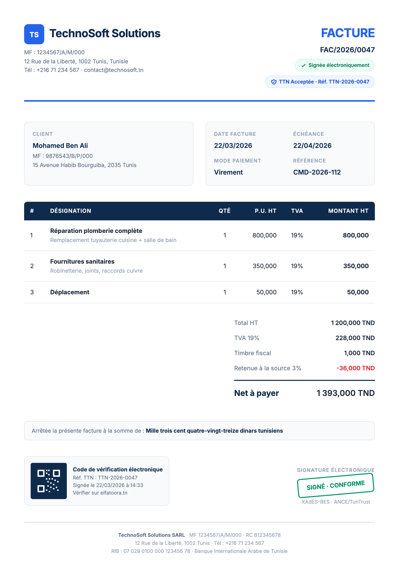
Task: Click the SIGNÉ · CONFORME stamp
Action: pyautogui.click(x=336, y=485)
